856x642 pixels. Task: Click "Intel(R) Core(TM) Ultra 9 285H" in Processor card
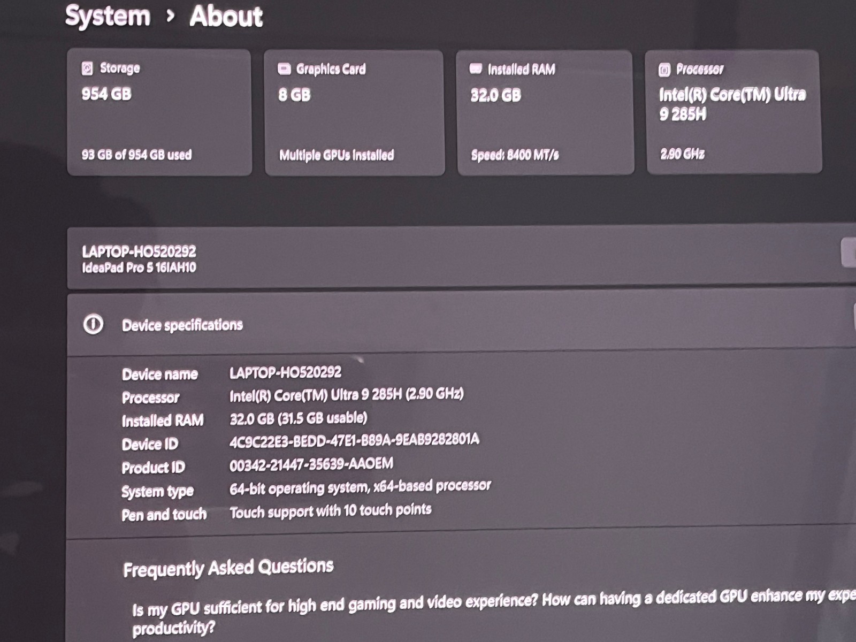[x=732, y=104]
